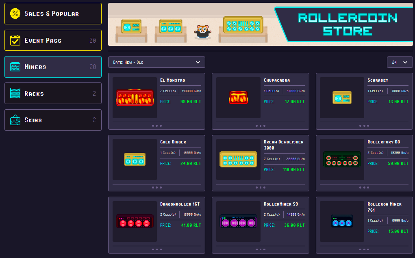Open the Event Pass category

click(53, 40)
